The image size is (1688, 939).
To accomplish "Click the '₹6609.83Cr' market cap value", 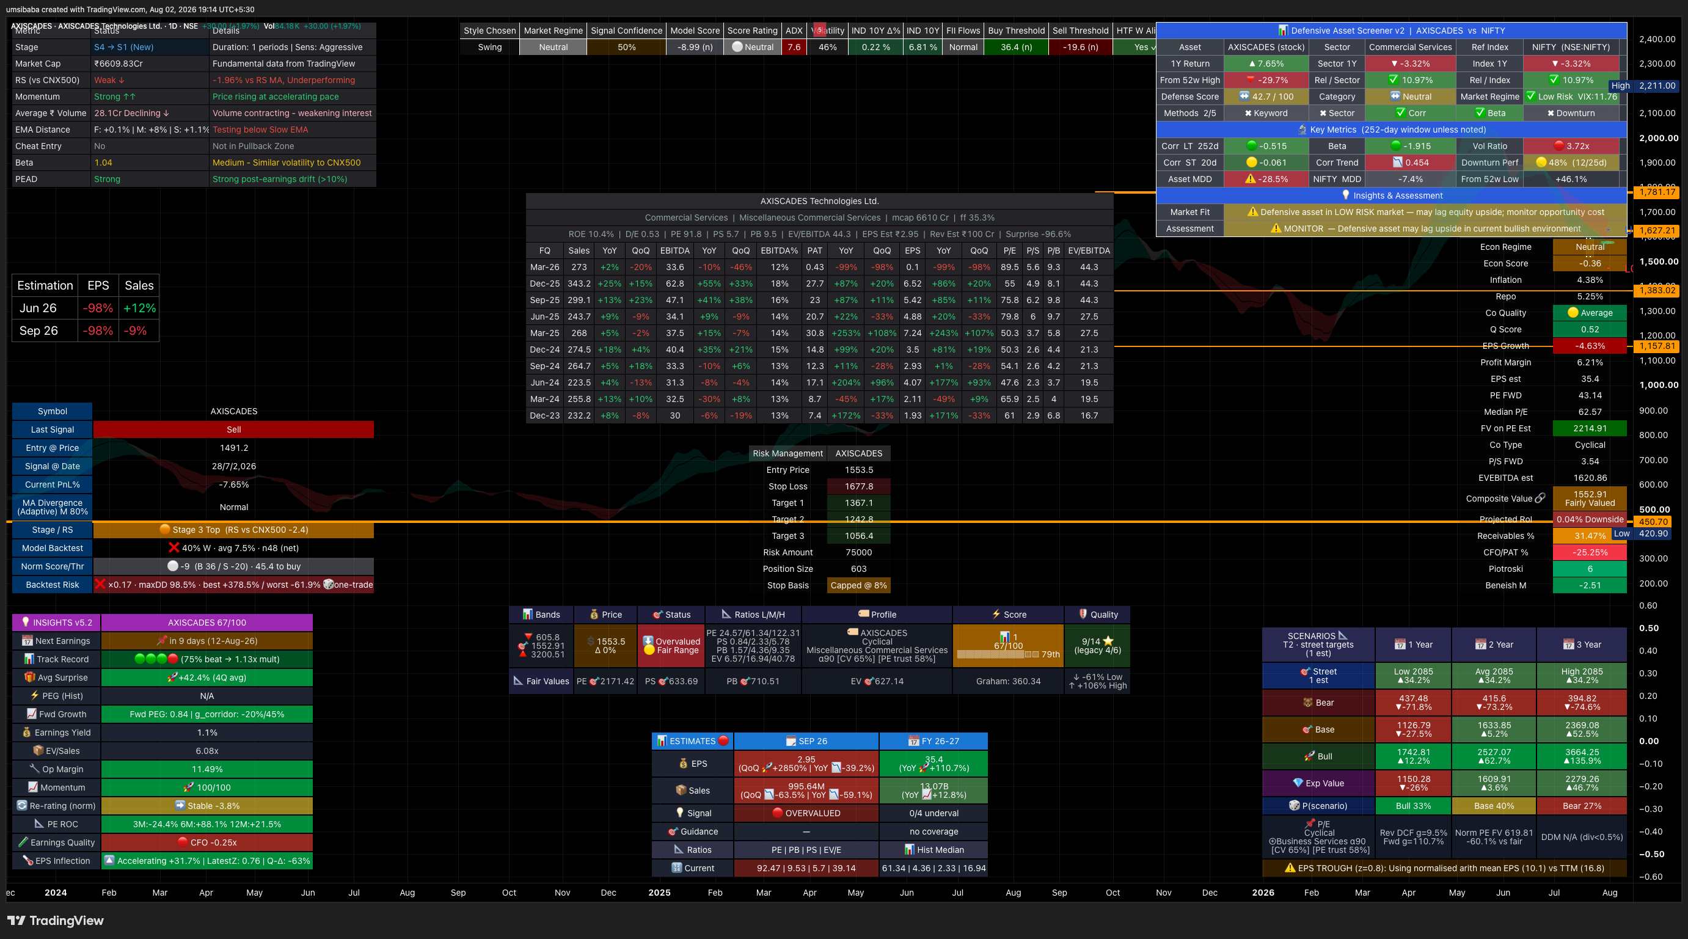I will tap(119, 64).
